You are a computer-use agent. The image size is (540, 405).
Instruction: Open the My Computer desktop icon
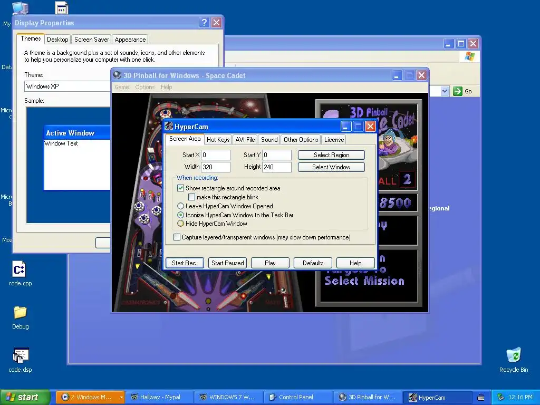pos(20,8)
